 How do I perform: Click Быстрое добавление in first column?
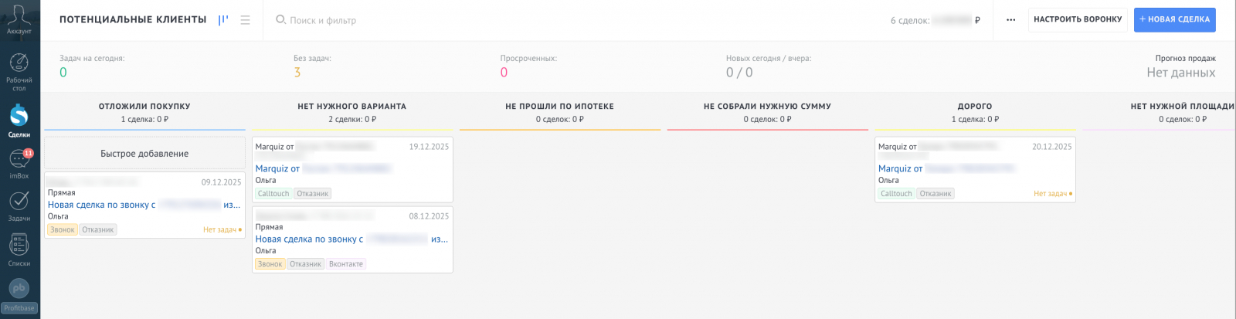point(144,154)
